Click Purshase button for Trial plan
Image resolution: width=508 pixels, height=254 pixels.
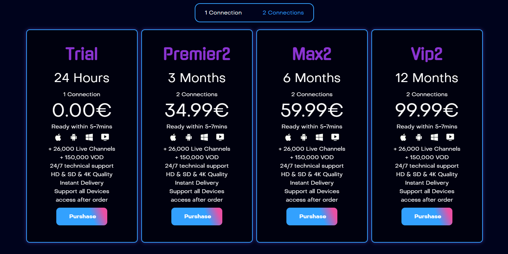point(82,217)
